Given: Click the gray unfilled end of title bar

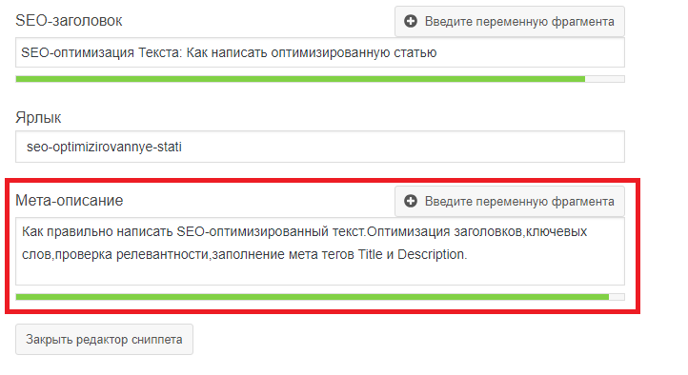Looking at the screenshot, I should (605, 79).
